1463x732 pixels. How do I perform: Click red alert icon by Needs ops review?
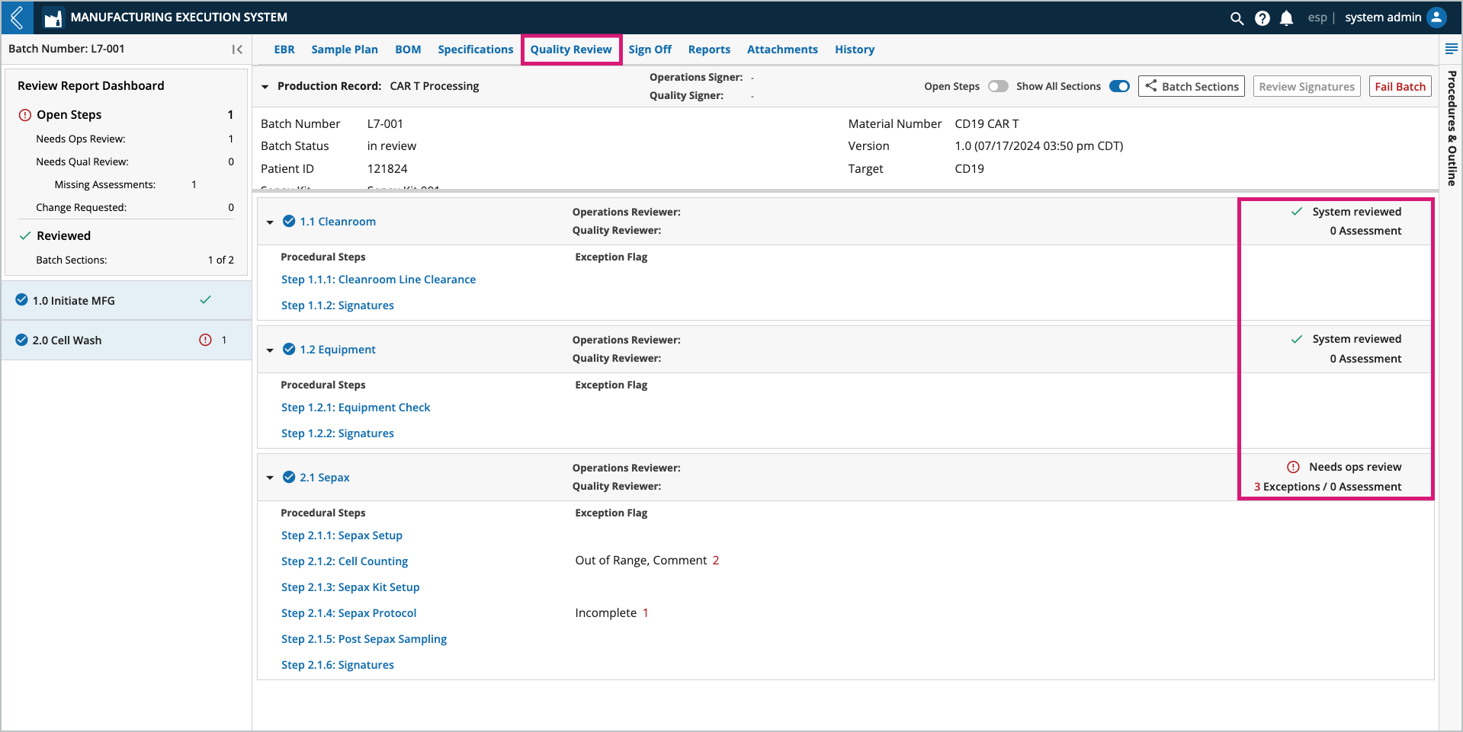pyautogui.click(x=1293, y=467)
